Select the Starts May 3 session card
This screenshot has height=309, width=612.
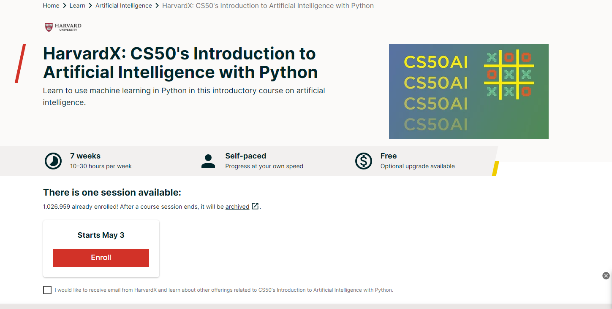101,235
